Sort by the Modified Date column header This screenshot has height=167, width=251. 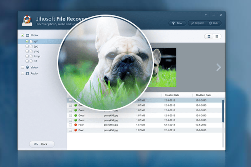[204, 95]
